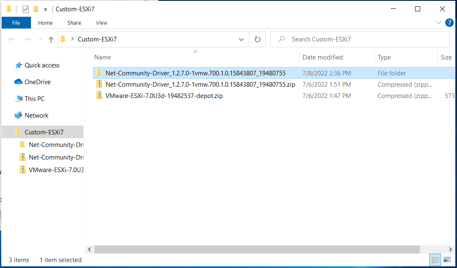Open Quick access in navigation pane
Screen dimensions: 457x268
(x=42, y=65)
